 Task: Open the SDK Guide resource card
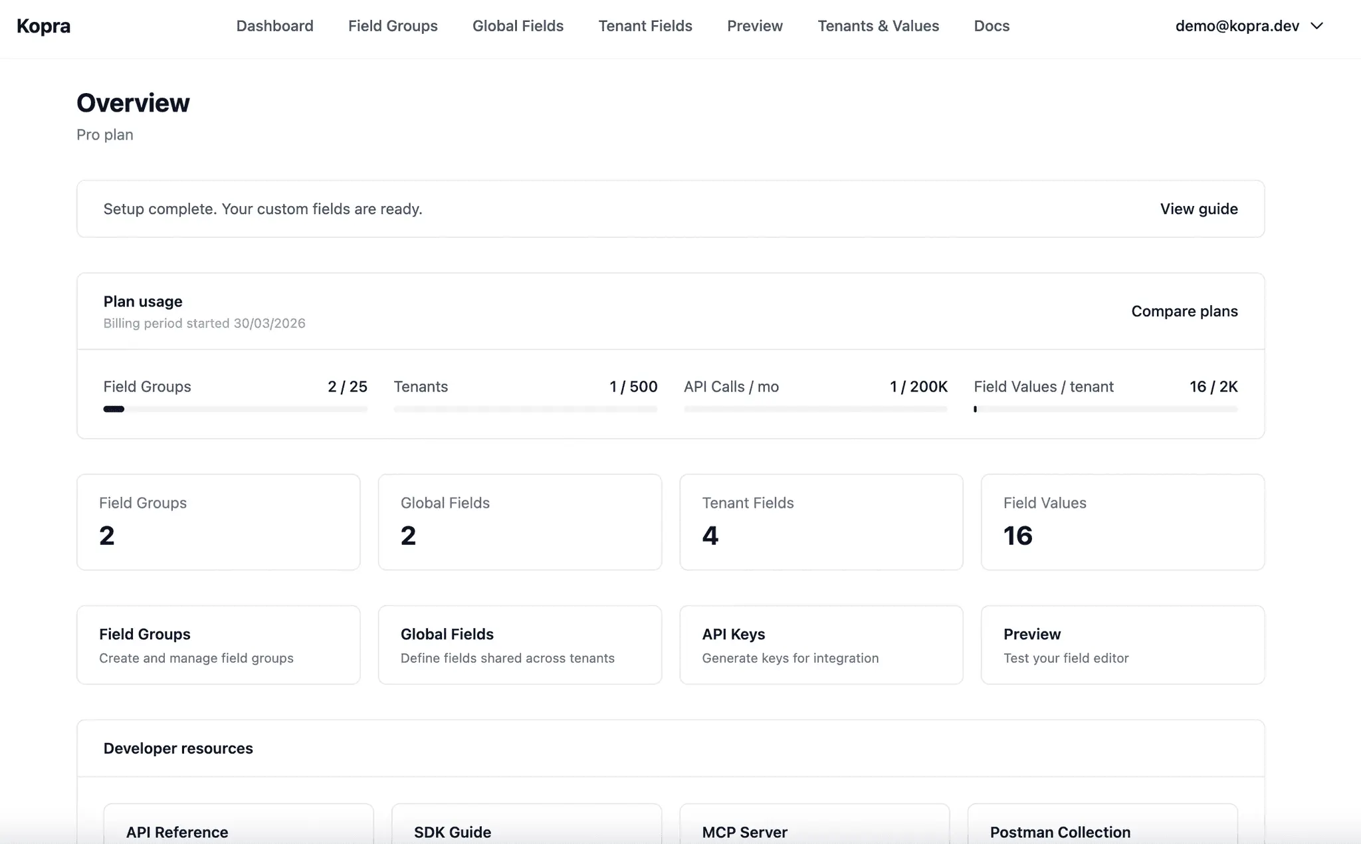(526, 824)
